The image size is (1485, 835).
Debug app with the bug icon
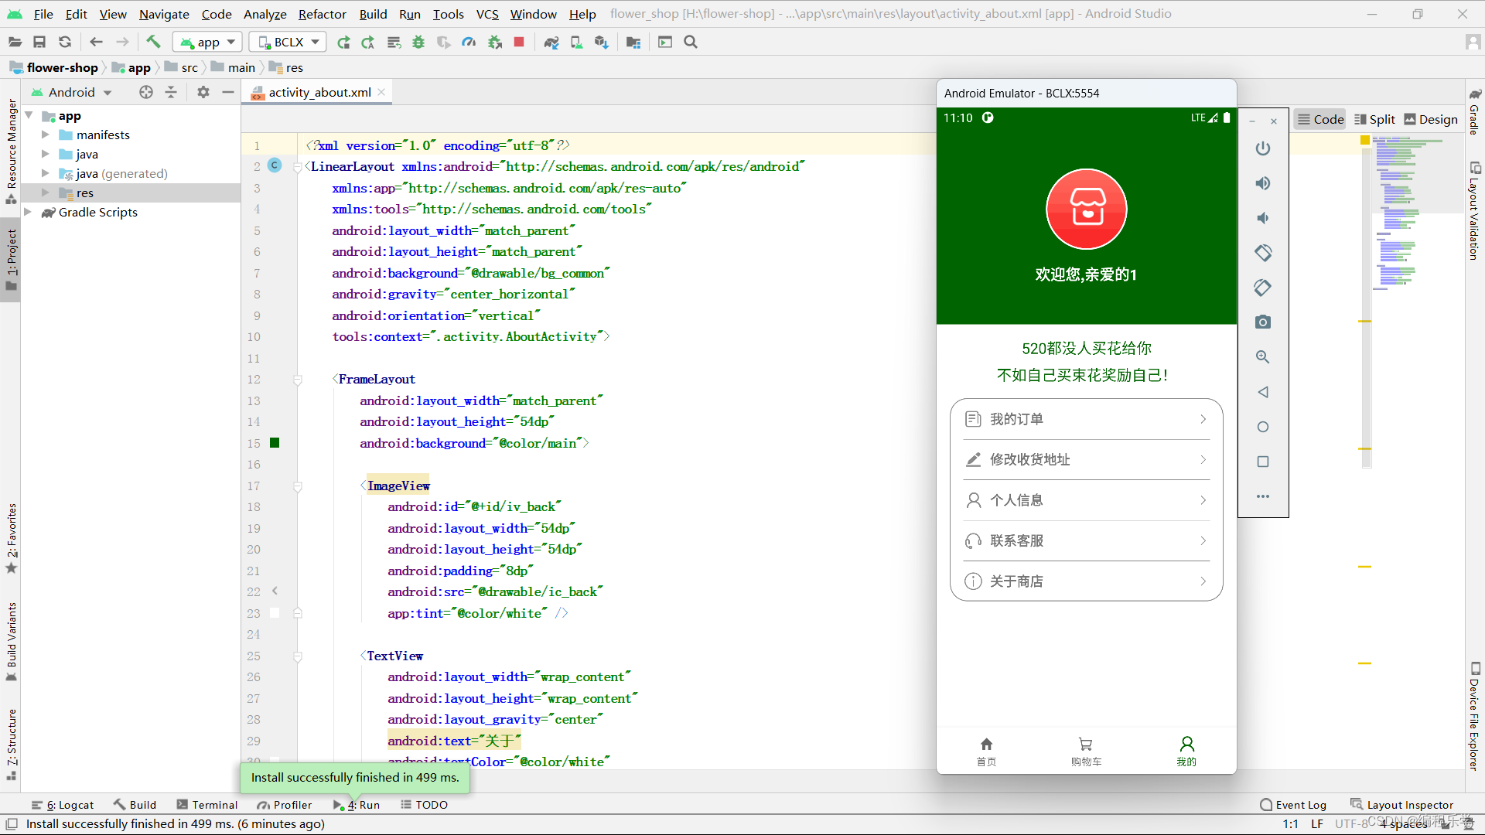(418, 42)
